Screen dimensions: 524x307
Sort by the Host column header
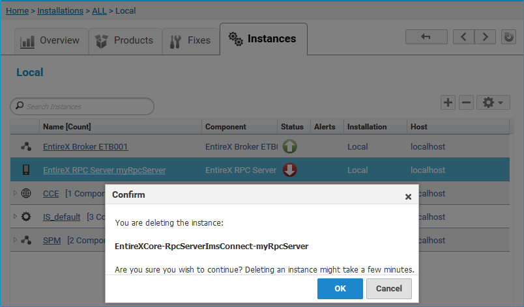pos(458,127)
